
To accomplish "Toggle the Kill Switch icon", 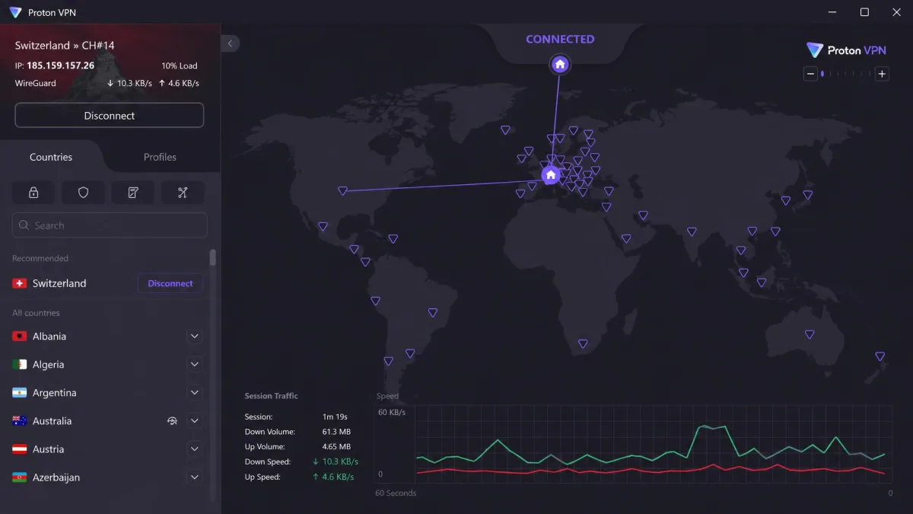I will (133, 193).
